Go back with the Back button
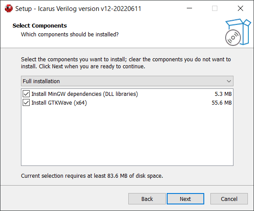The image size is (254, 211). [x=147, y=199]
